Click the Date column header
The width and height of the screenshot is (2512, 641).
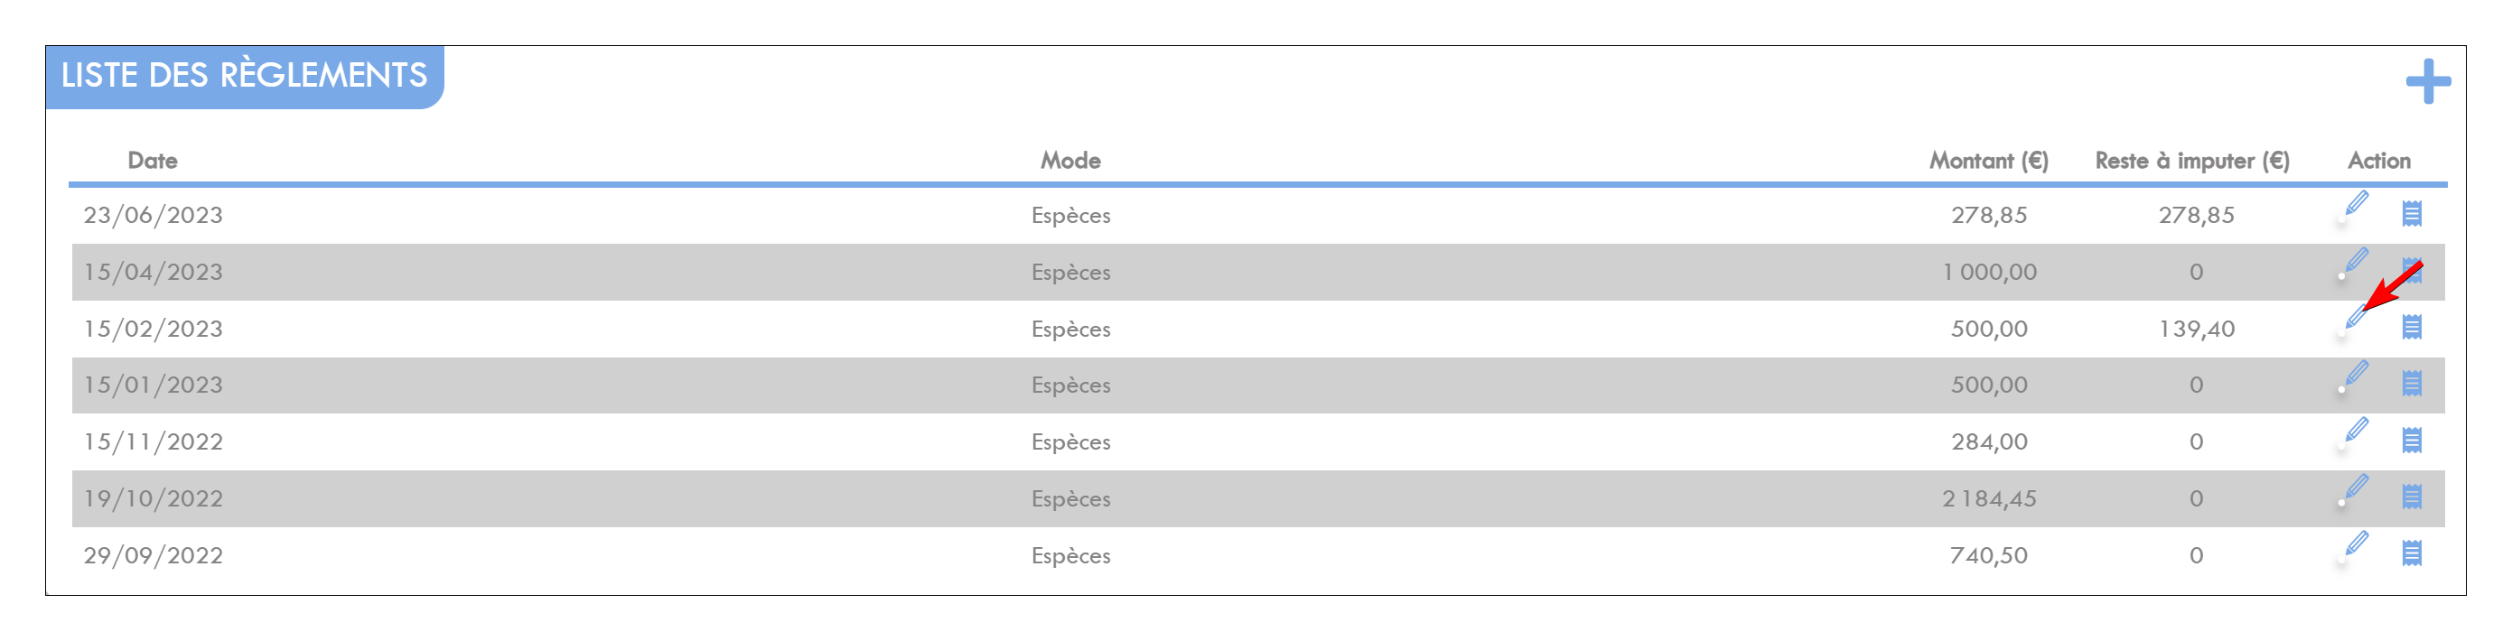click(152, 161)
